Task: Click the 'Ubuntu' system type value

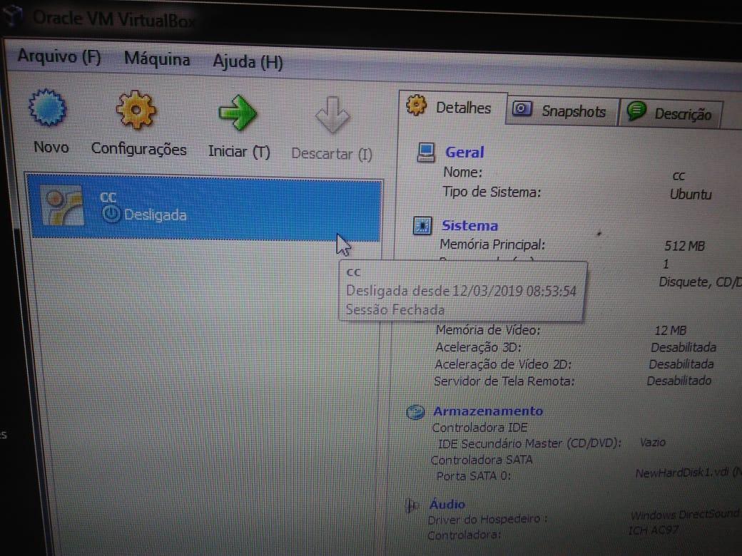Action: pyautogui.click(x=691, y=195)
